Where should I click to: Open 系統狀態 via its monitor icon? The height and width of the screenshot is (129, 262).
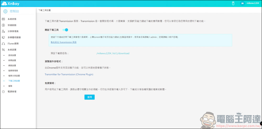coord(3,19)
